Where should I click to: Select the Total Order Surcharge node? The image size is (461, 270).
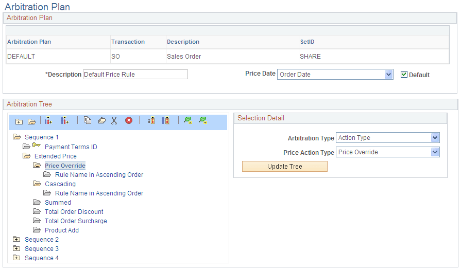tap(76, 221)
